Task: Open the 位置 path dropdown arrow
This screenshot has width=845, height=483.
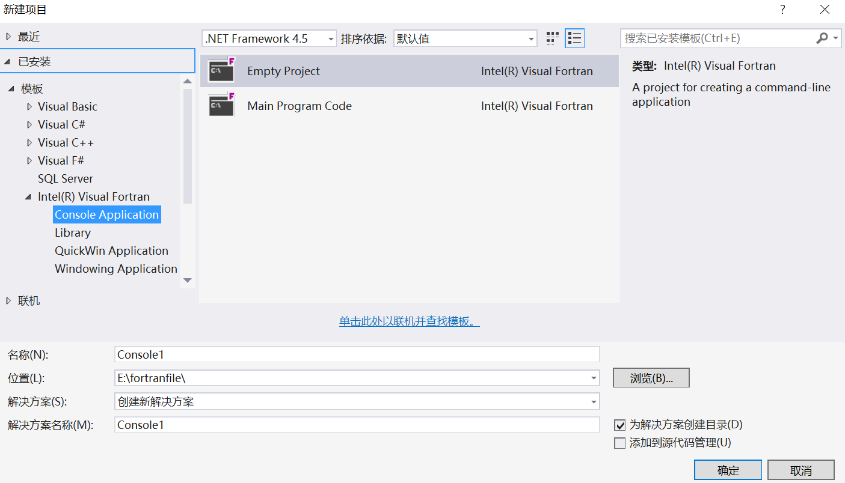Action: click(x=594, y=378)
